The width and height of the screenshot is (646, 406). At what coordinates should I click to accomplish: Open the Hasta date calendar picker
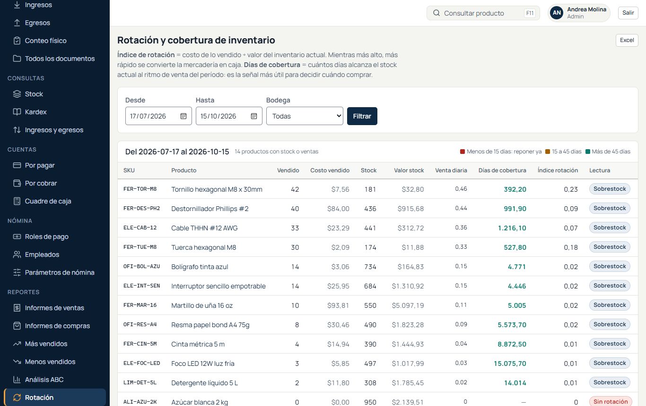point(254,116)
